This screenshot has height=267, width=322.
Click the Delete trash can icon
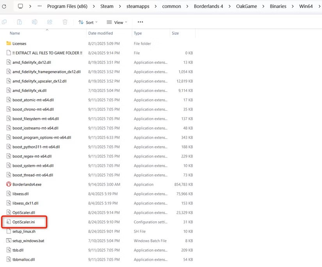pos(65,22)
